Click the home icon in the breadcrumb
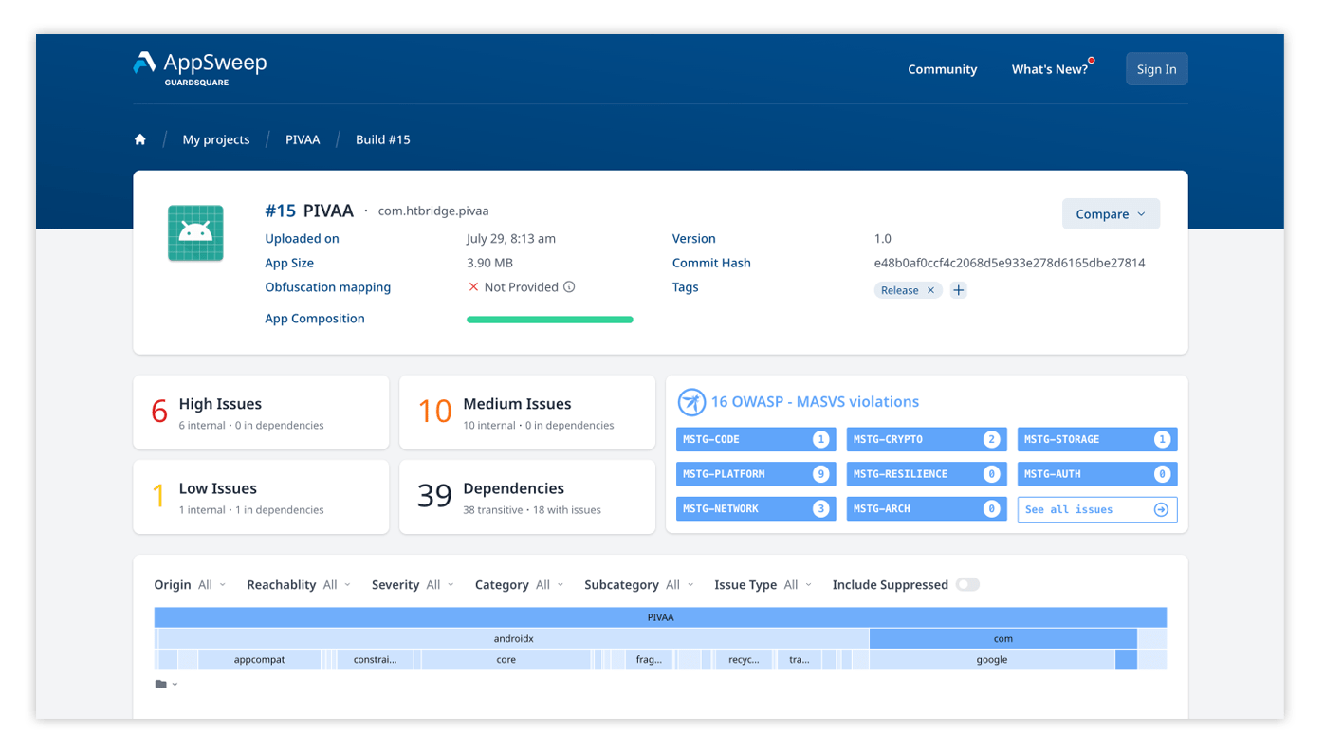Viewport: 1324px width, 752px height. point(139,138)
